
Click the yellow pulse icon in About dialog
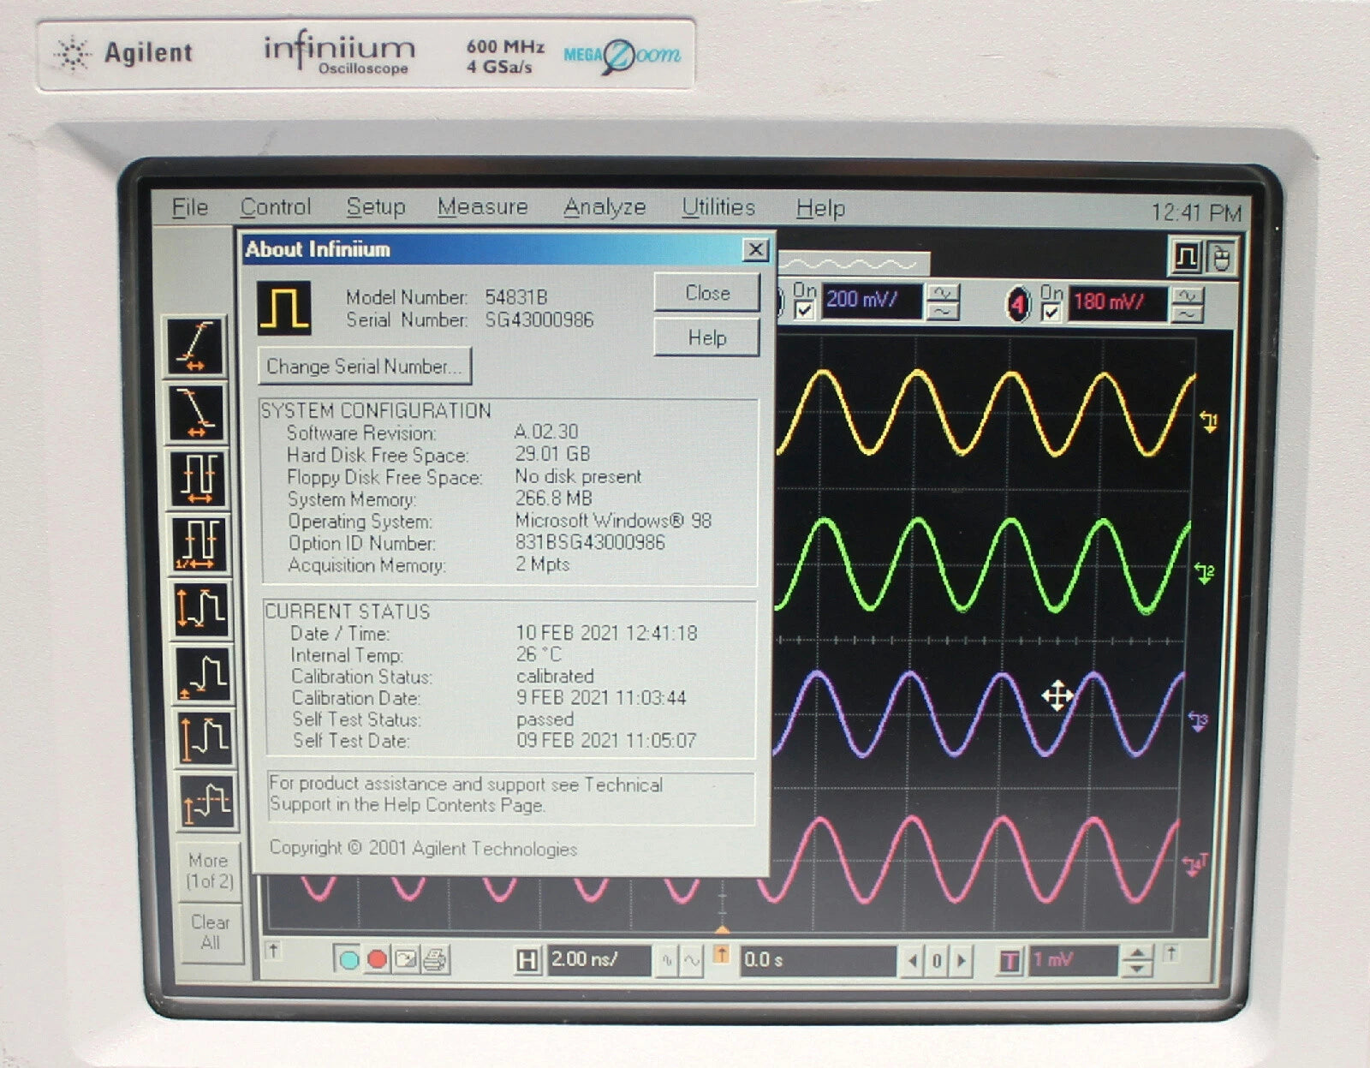(x=284, y=307)
